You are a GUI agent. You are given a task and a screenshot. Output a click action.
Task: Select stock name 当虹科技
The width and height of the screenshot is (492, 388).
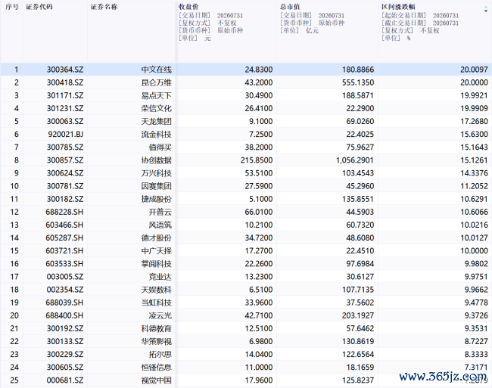pyautogui.click(x=156, y=303)
